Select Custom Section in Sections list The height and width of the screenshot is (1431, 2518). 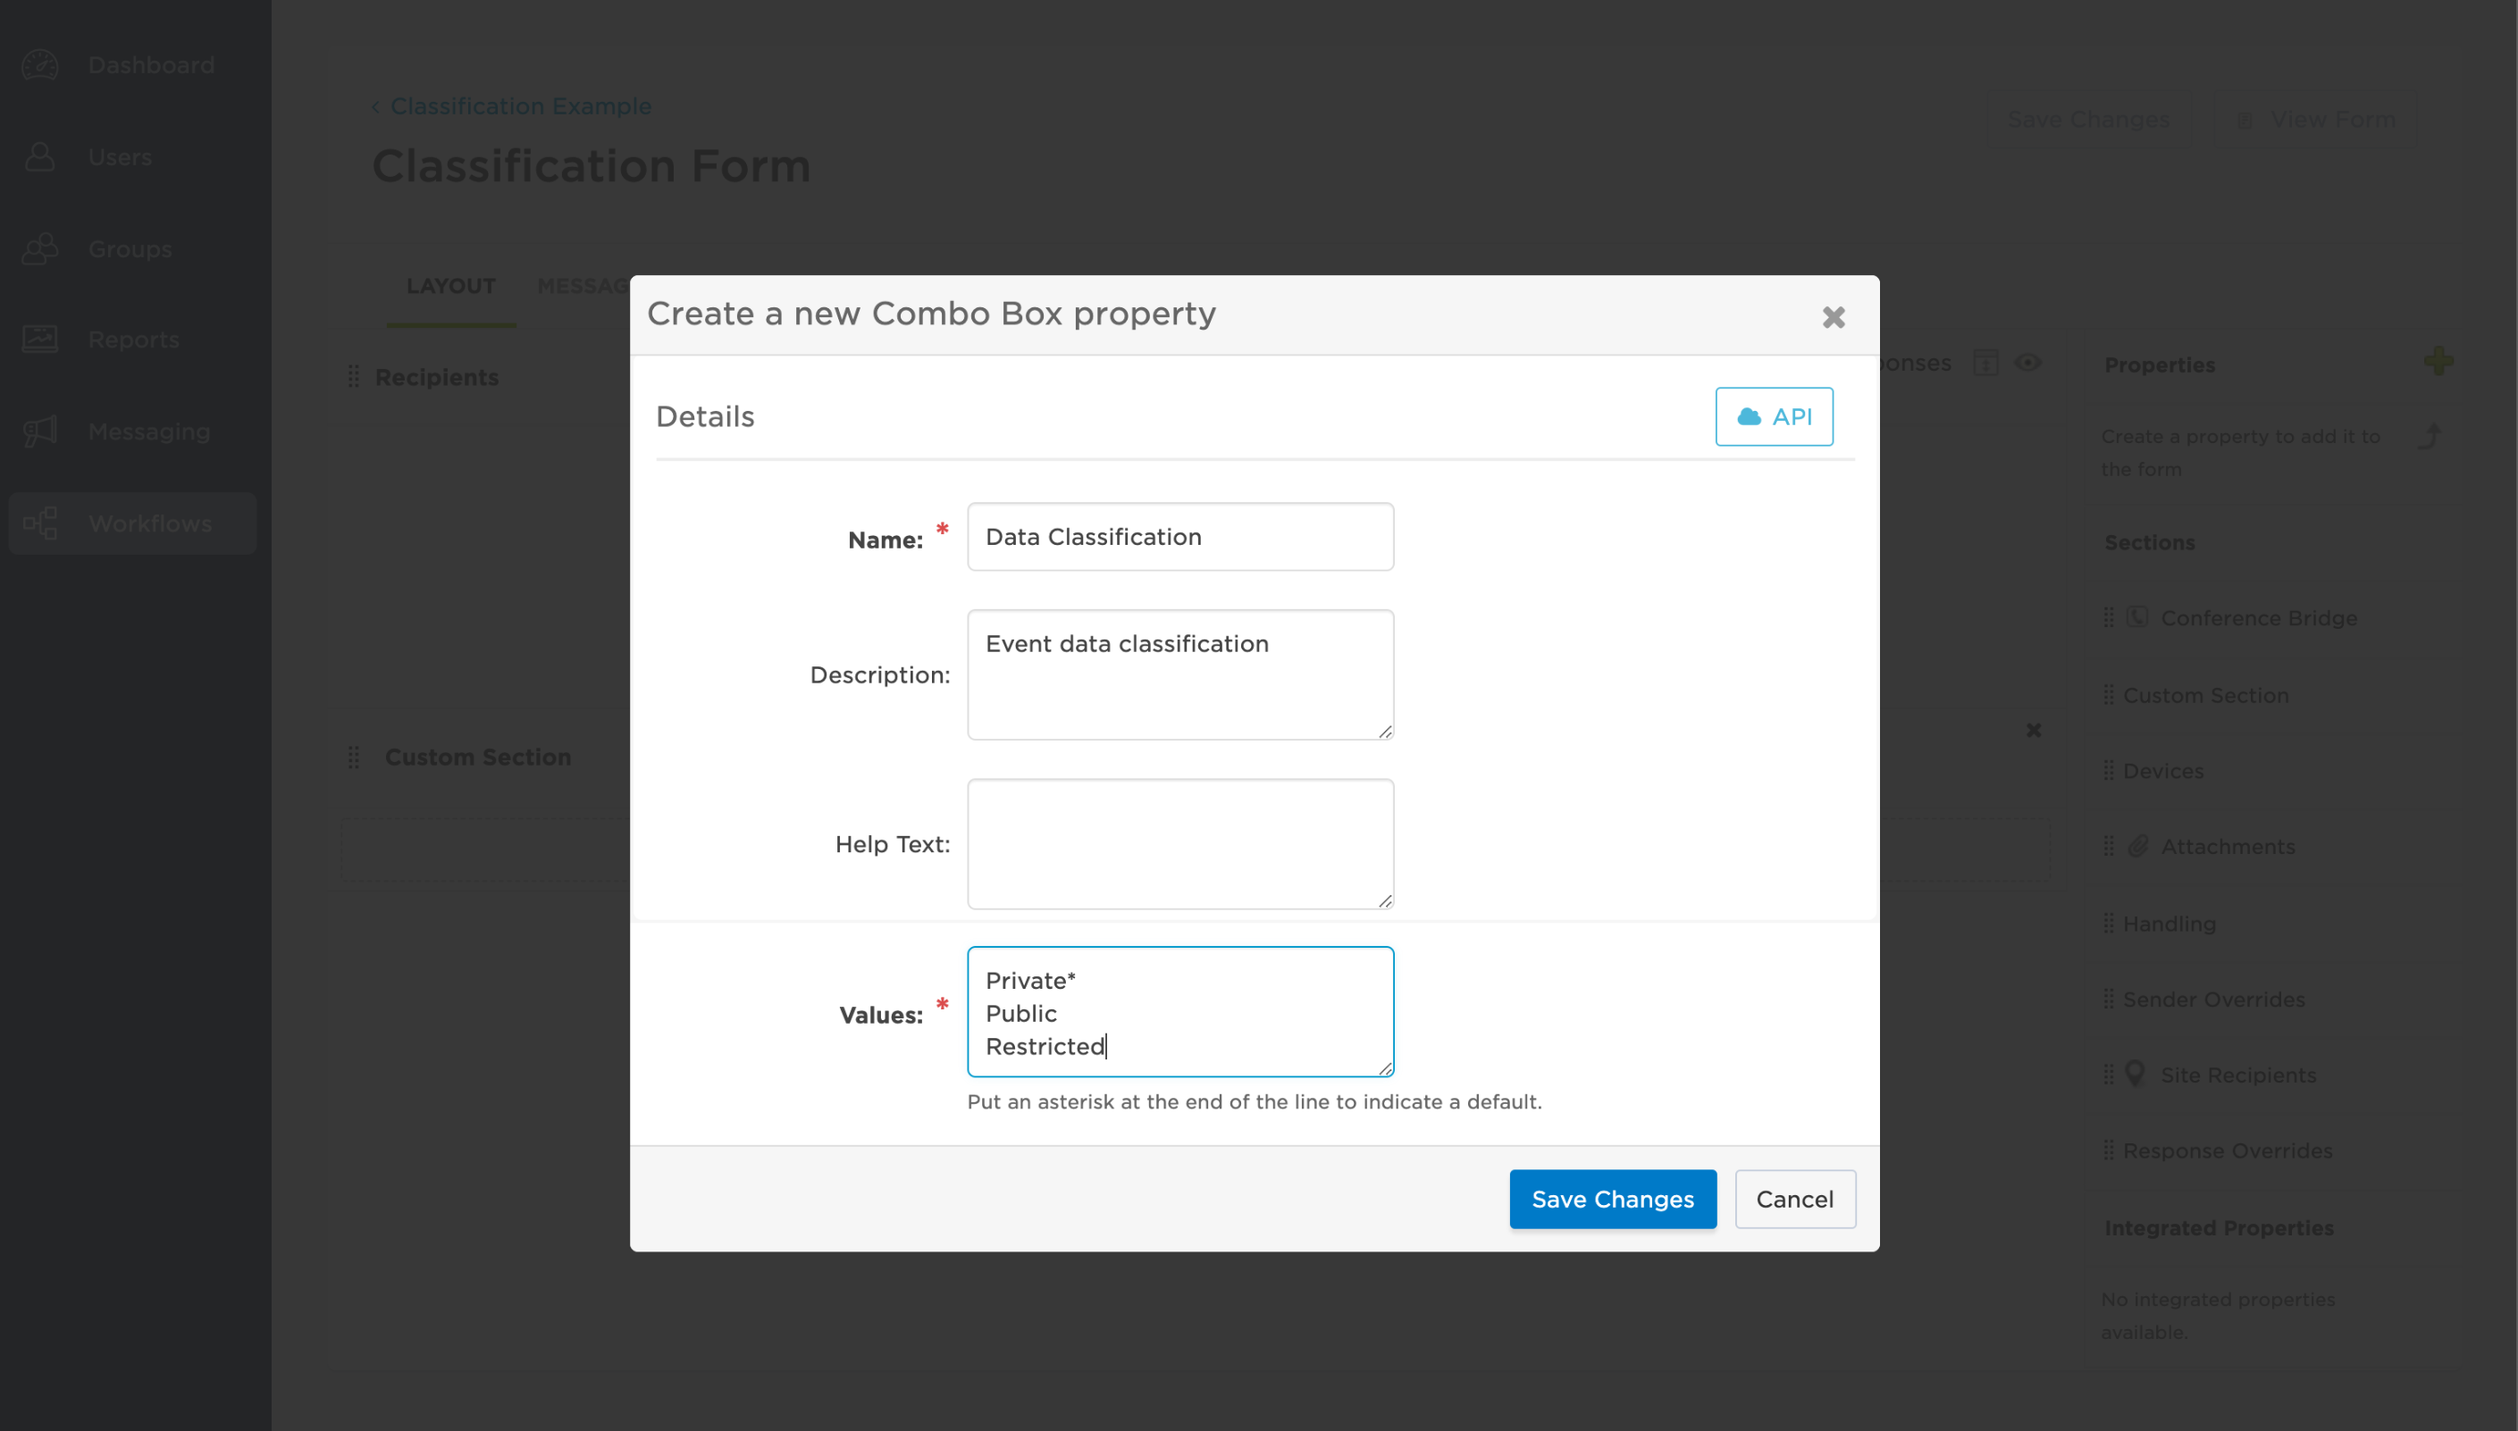tap(2272, 695)
